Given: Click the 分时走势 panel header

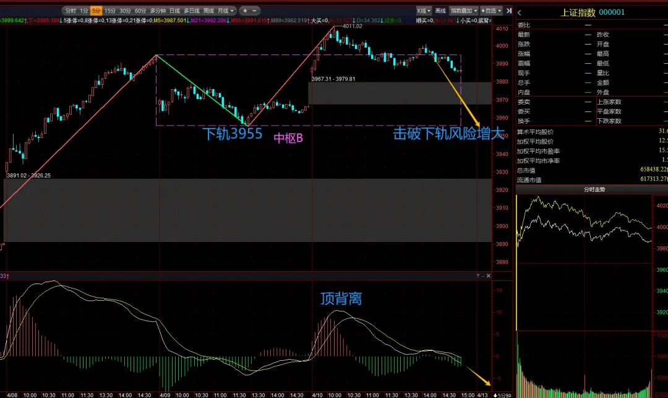Looking at the screenshot, I should pyautogui.click(x=594, y=189).
